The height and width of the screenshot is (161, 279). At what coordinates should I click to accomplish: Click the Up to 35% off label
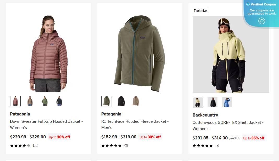253,138
